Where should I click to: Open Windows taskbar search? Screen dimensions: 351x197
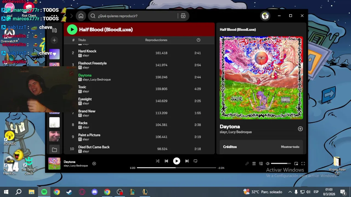[18, 192]
